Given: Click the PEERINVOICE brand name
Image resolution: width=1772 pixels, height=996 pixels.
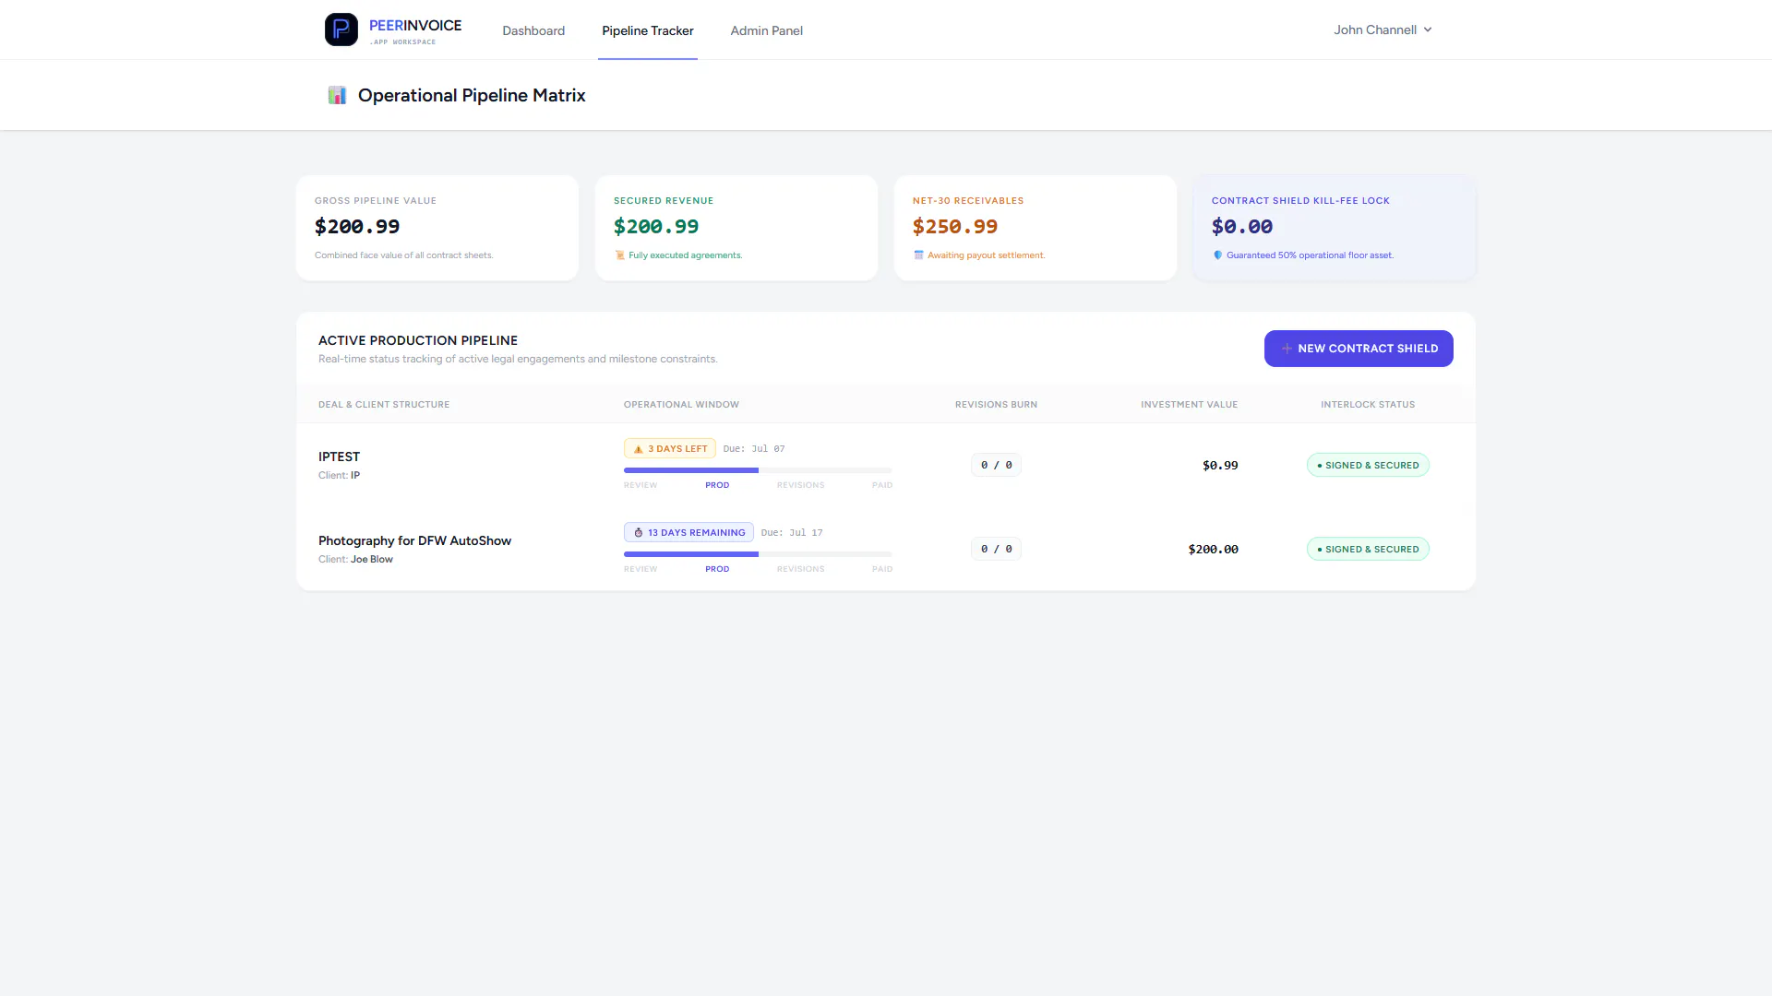Looking at the screenshot, I should coord(415,26).
